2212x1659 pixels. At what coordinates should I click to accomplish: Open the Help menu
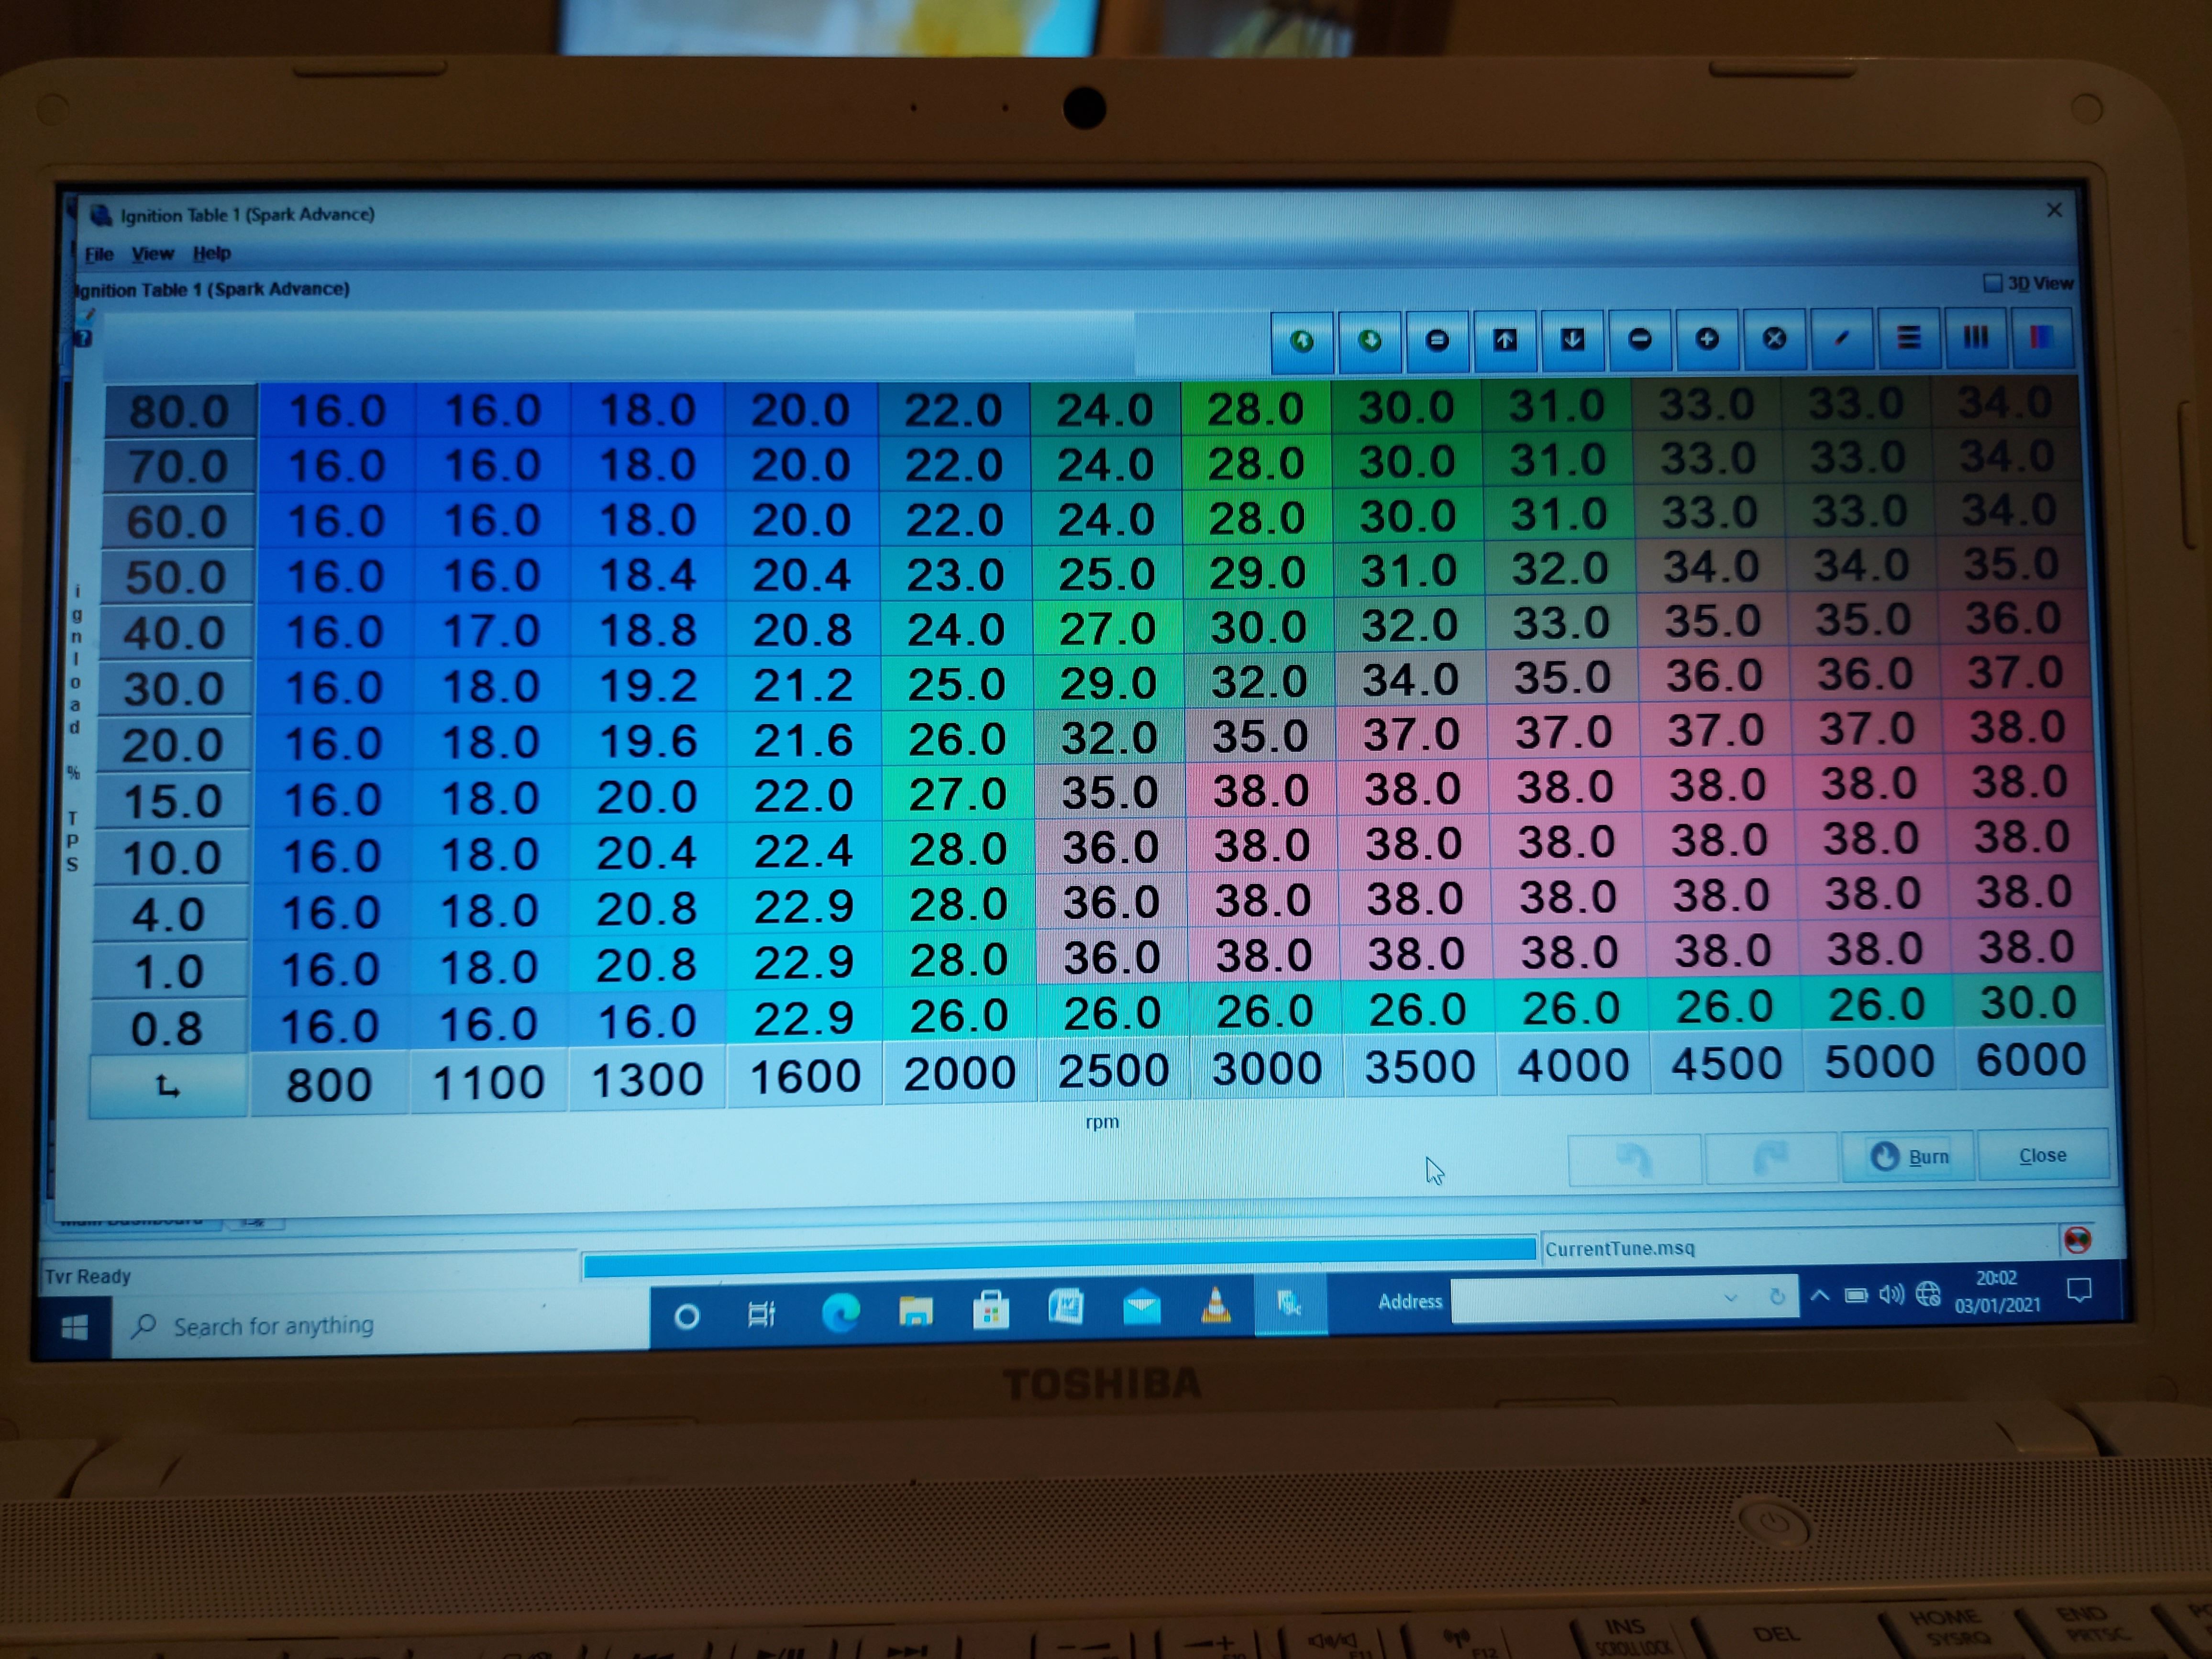click(212, 253)
